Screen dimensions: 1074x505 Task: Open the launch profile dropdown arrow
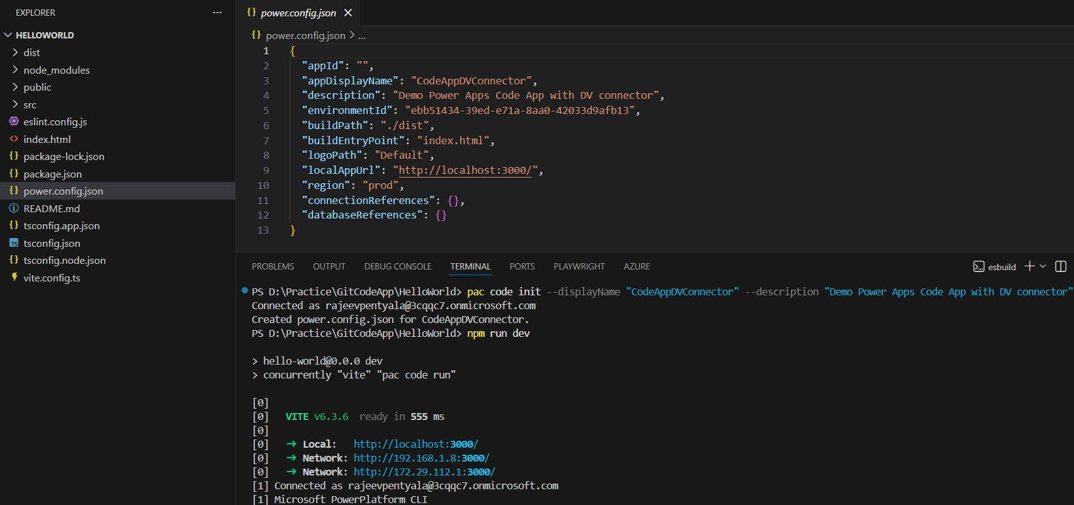(1043, 266)
